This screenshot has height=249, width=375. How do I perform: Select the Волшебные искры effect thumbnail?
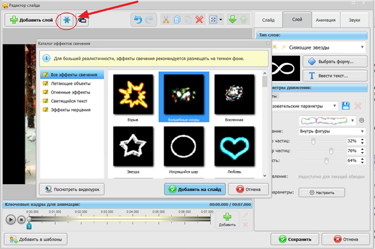[x=184, y=94]
